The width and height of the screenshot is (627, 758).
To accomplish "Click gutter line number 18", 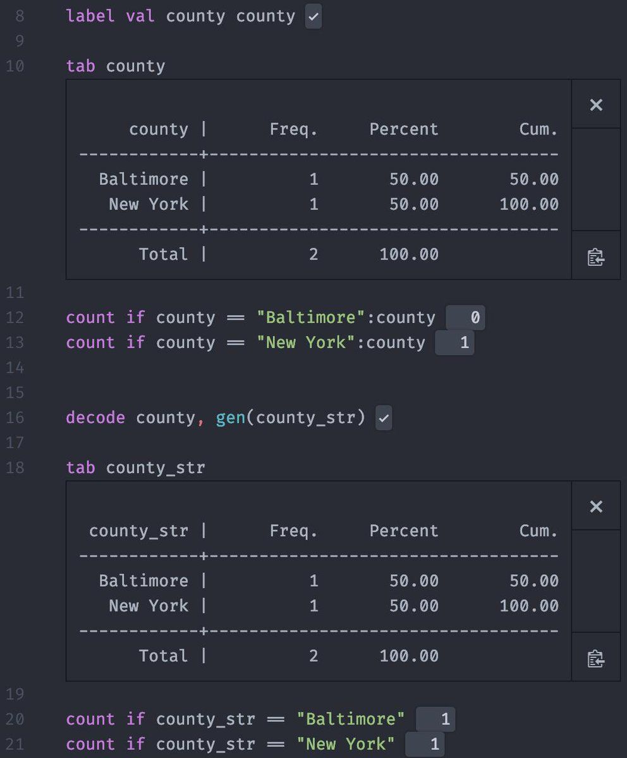I will click(15, 468).
